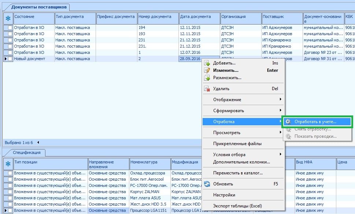Click the Префикс документа column header
The width and height of the screenshot is (355, 214).
click(x=117, y=18)
